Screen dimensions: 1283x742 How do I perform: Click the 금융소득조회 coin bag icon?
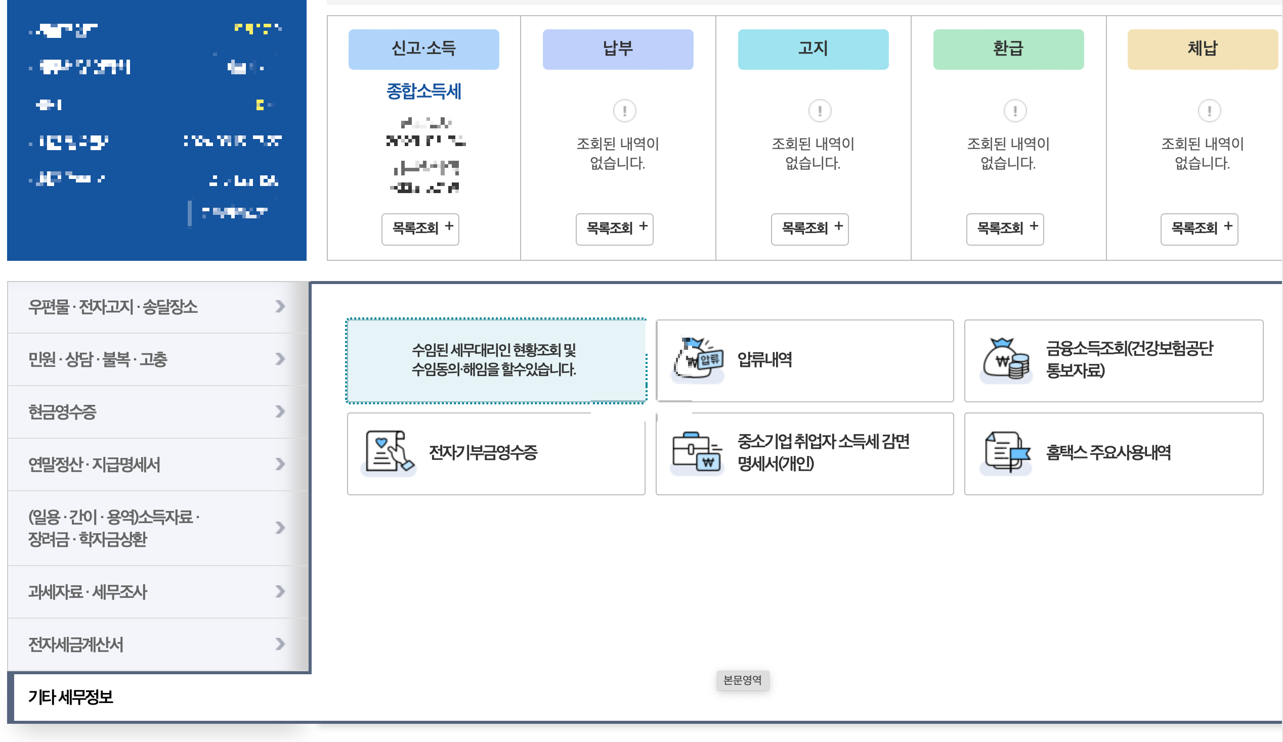pos(1006,359)
